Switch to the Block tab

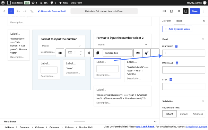(179, 21)
